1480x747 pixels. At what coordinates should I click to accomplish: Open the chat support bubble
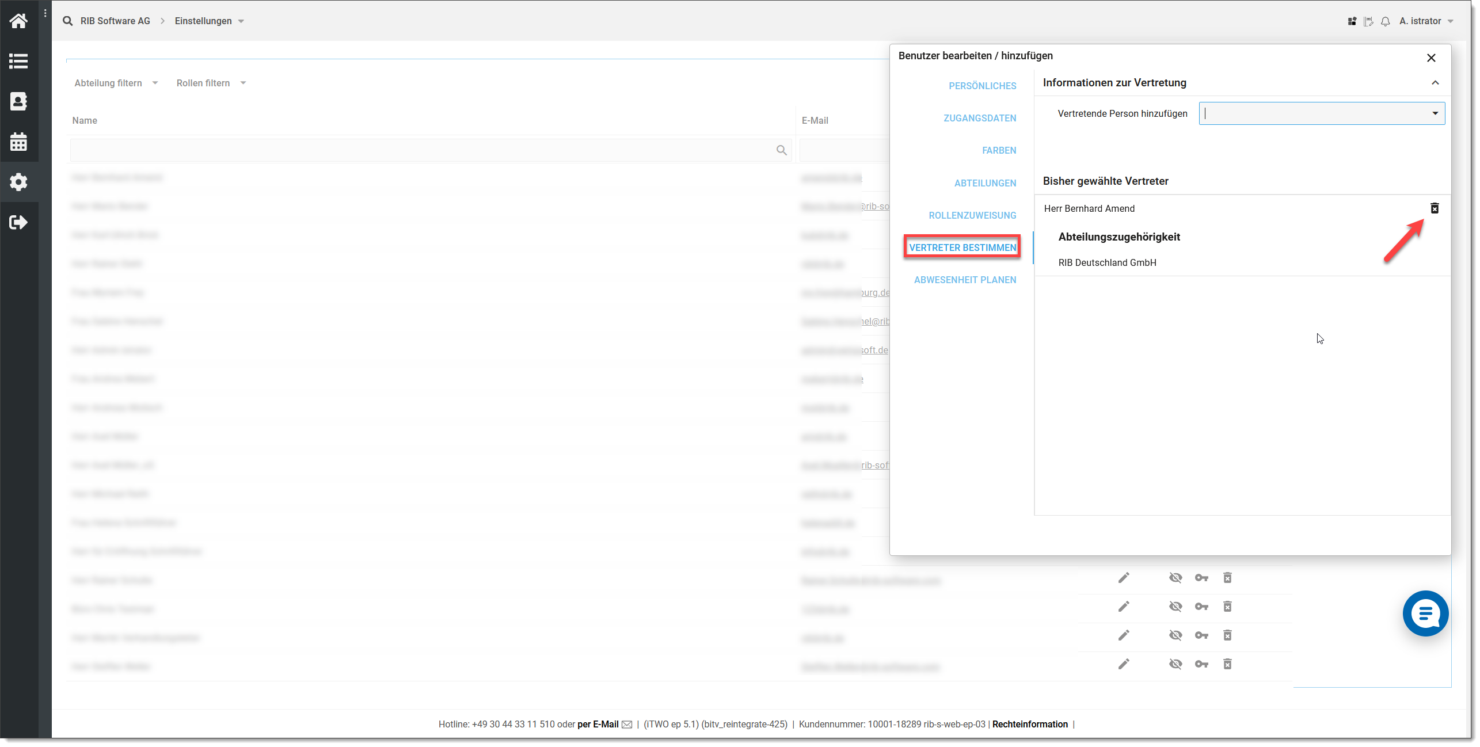tap(1425, 613)
